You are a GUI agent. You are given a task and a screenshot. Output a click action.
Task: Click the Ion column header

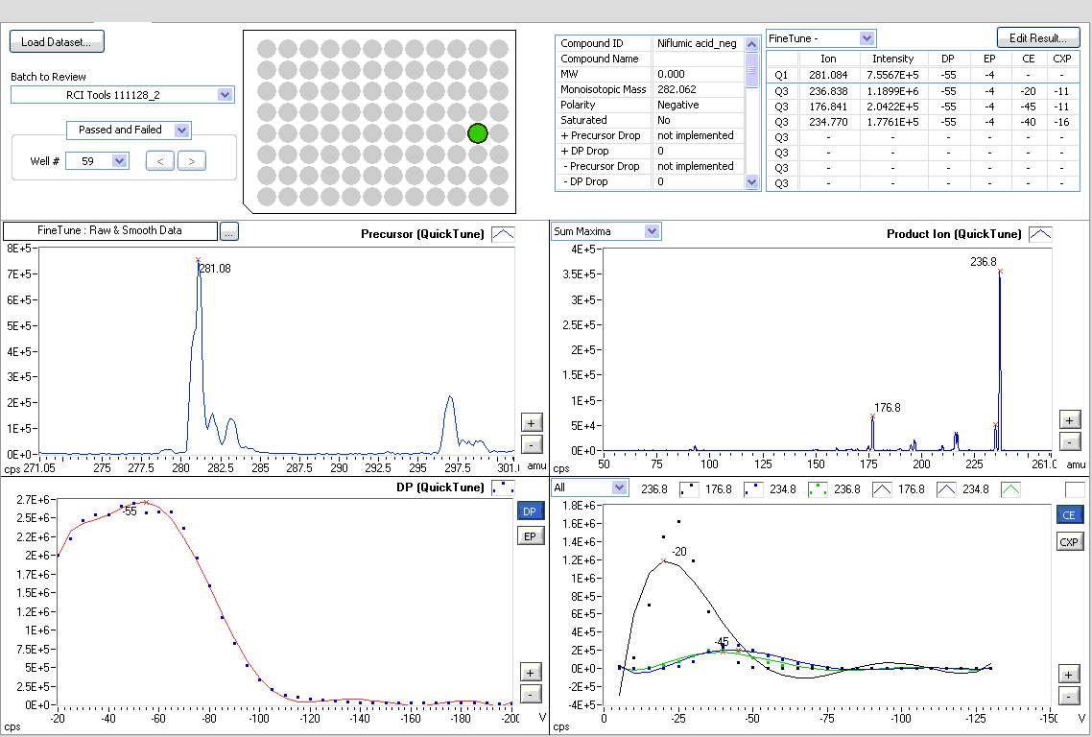click(828, 59)
